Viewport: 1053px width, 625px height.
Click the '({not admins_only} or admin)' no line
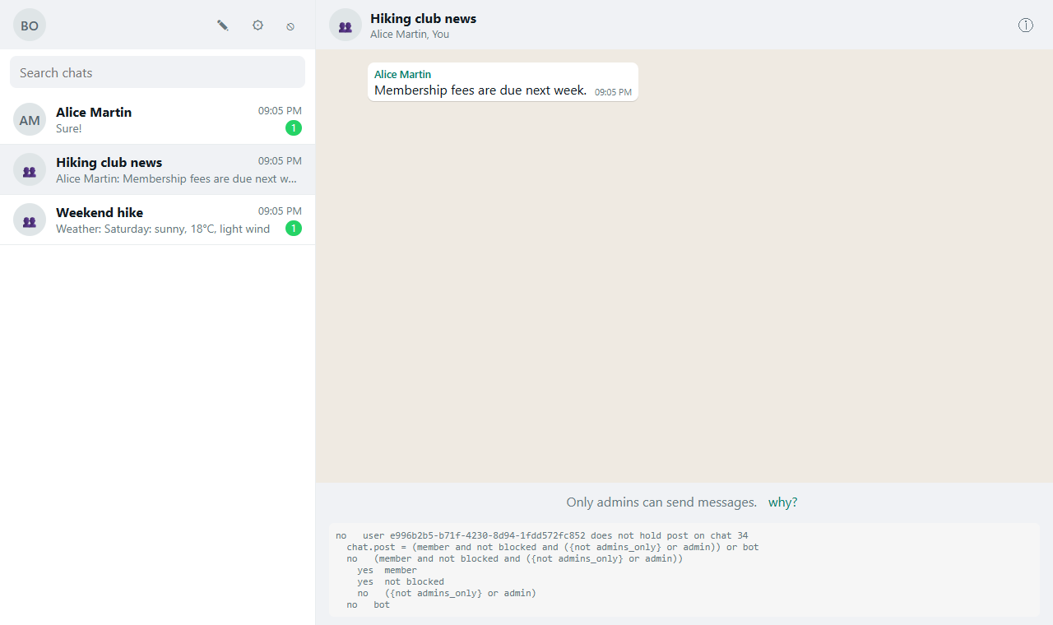(447, 593)
